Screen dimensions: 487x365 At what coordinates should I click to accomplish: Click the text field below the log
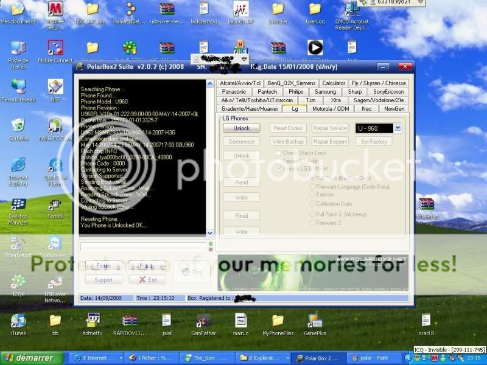pos(142,246)
